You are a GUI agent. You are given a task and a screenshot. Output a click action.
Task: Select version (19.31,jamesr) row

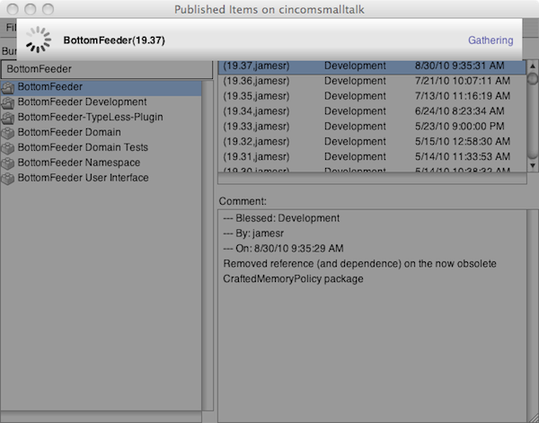[x=372, y=156]
